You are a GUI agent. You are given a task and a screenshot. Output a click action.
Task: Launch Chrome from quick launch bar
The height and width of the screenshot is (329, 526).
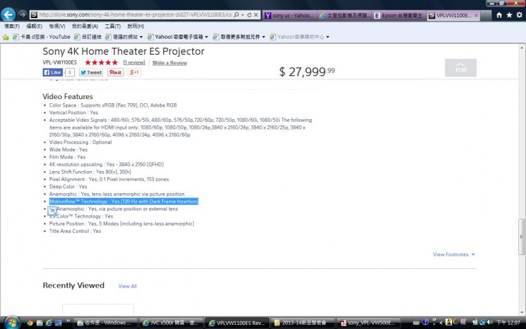(x=30, y=323)
